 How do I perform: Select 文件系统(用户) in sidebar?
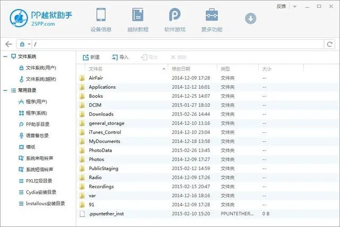click(x=38, y=68)
